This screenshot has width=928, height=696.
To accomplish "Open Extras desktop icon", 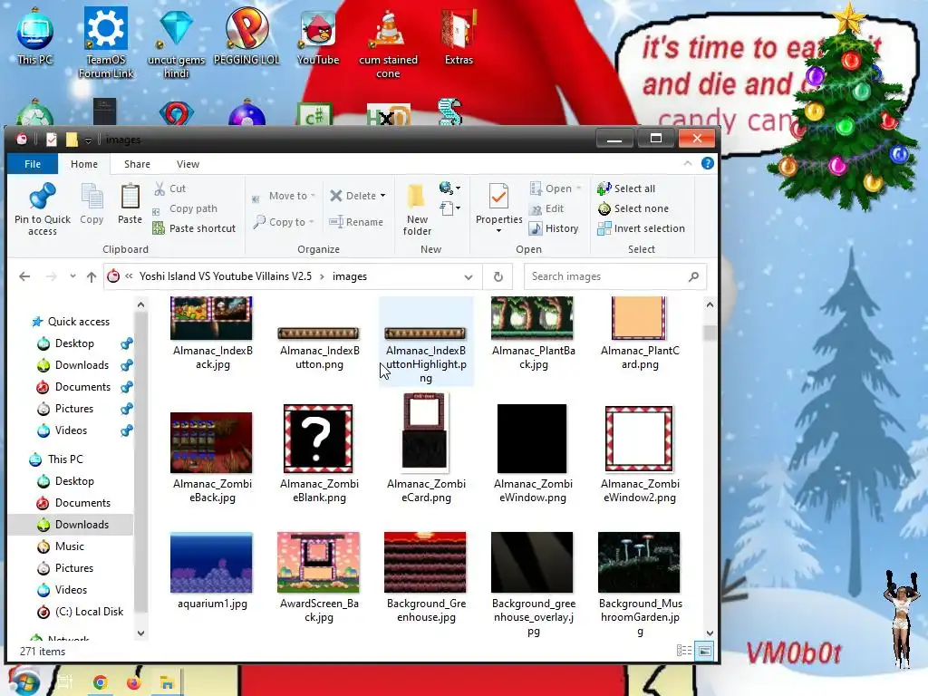I will (x=459, y=36).
